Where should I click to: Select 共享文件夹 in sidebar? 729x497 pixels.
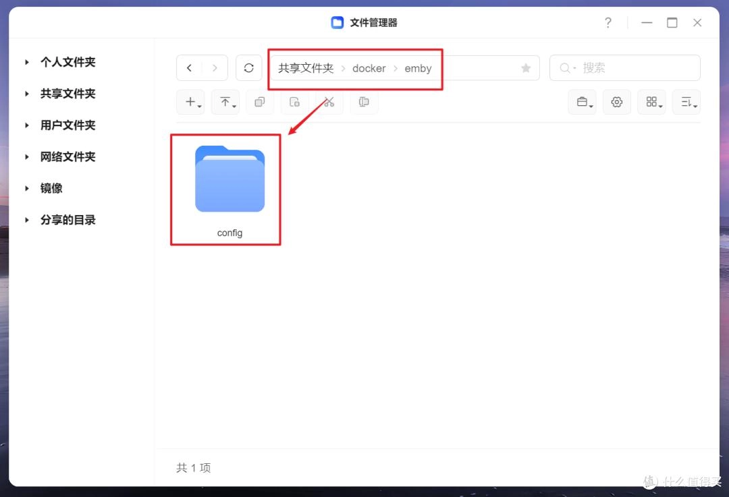click(x=68, y=93)
